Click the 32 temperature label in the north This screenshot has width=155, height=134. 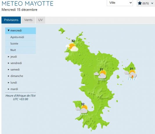click(x=73, y=41)
